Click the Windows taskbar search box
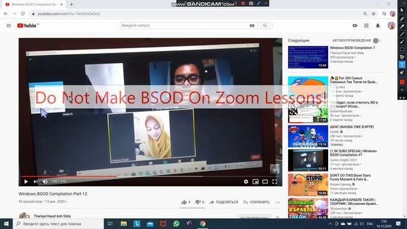This screenshot has width=407, height=229. 58,223
